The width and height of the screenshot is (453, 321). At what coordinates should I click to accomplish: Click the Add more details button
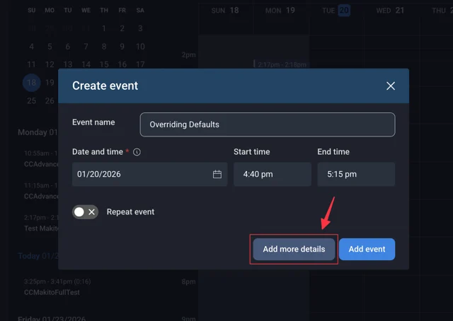click(294, 249)
